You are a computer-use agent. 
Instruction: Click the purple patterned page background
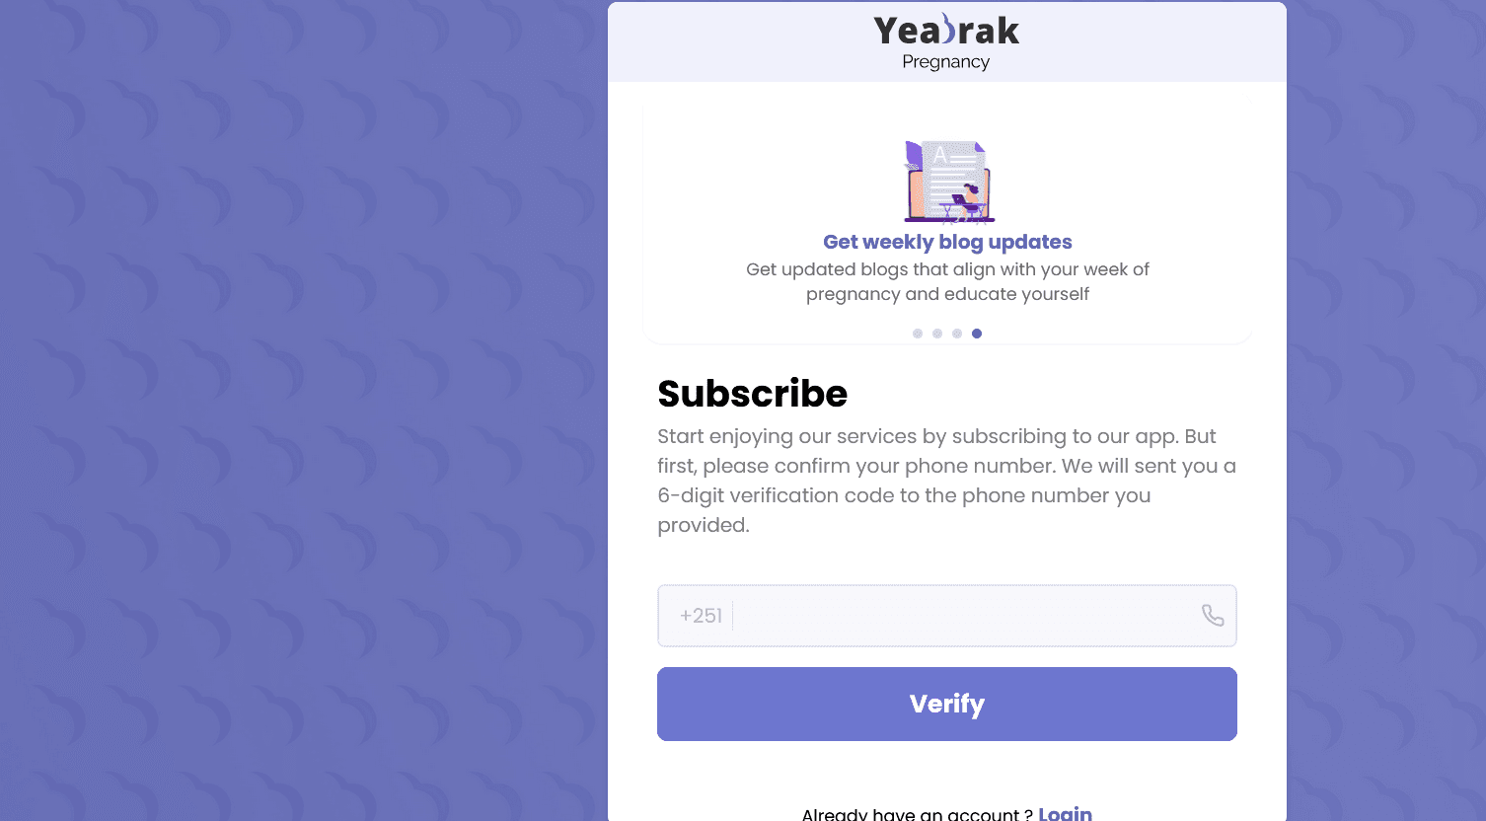tap(296, 395)
